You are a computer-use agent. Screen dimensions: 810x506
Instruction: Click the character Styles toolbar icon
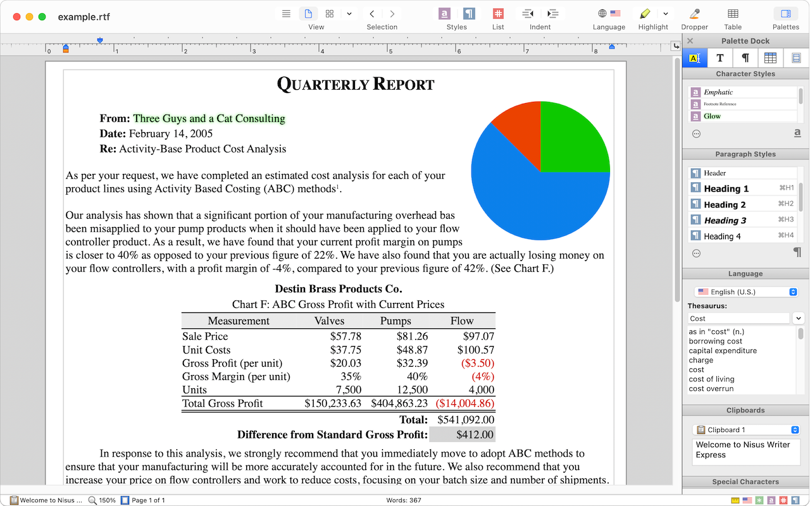[x=445, y=14]
